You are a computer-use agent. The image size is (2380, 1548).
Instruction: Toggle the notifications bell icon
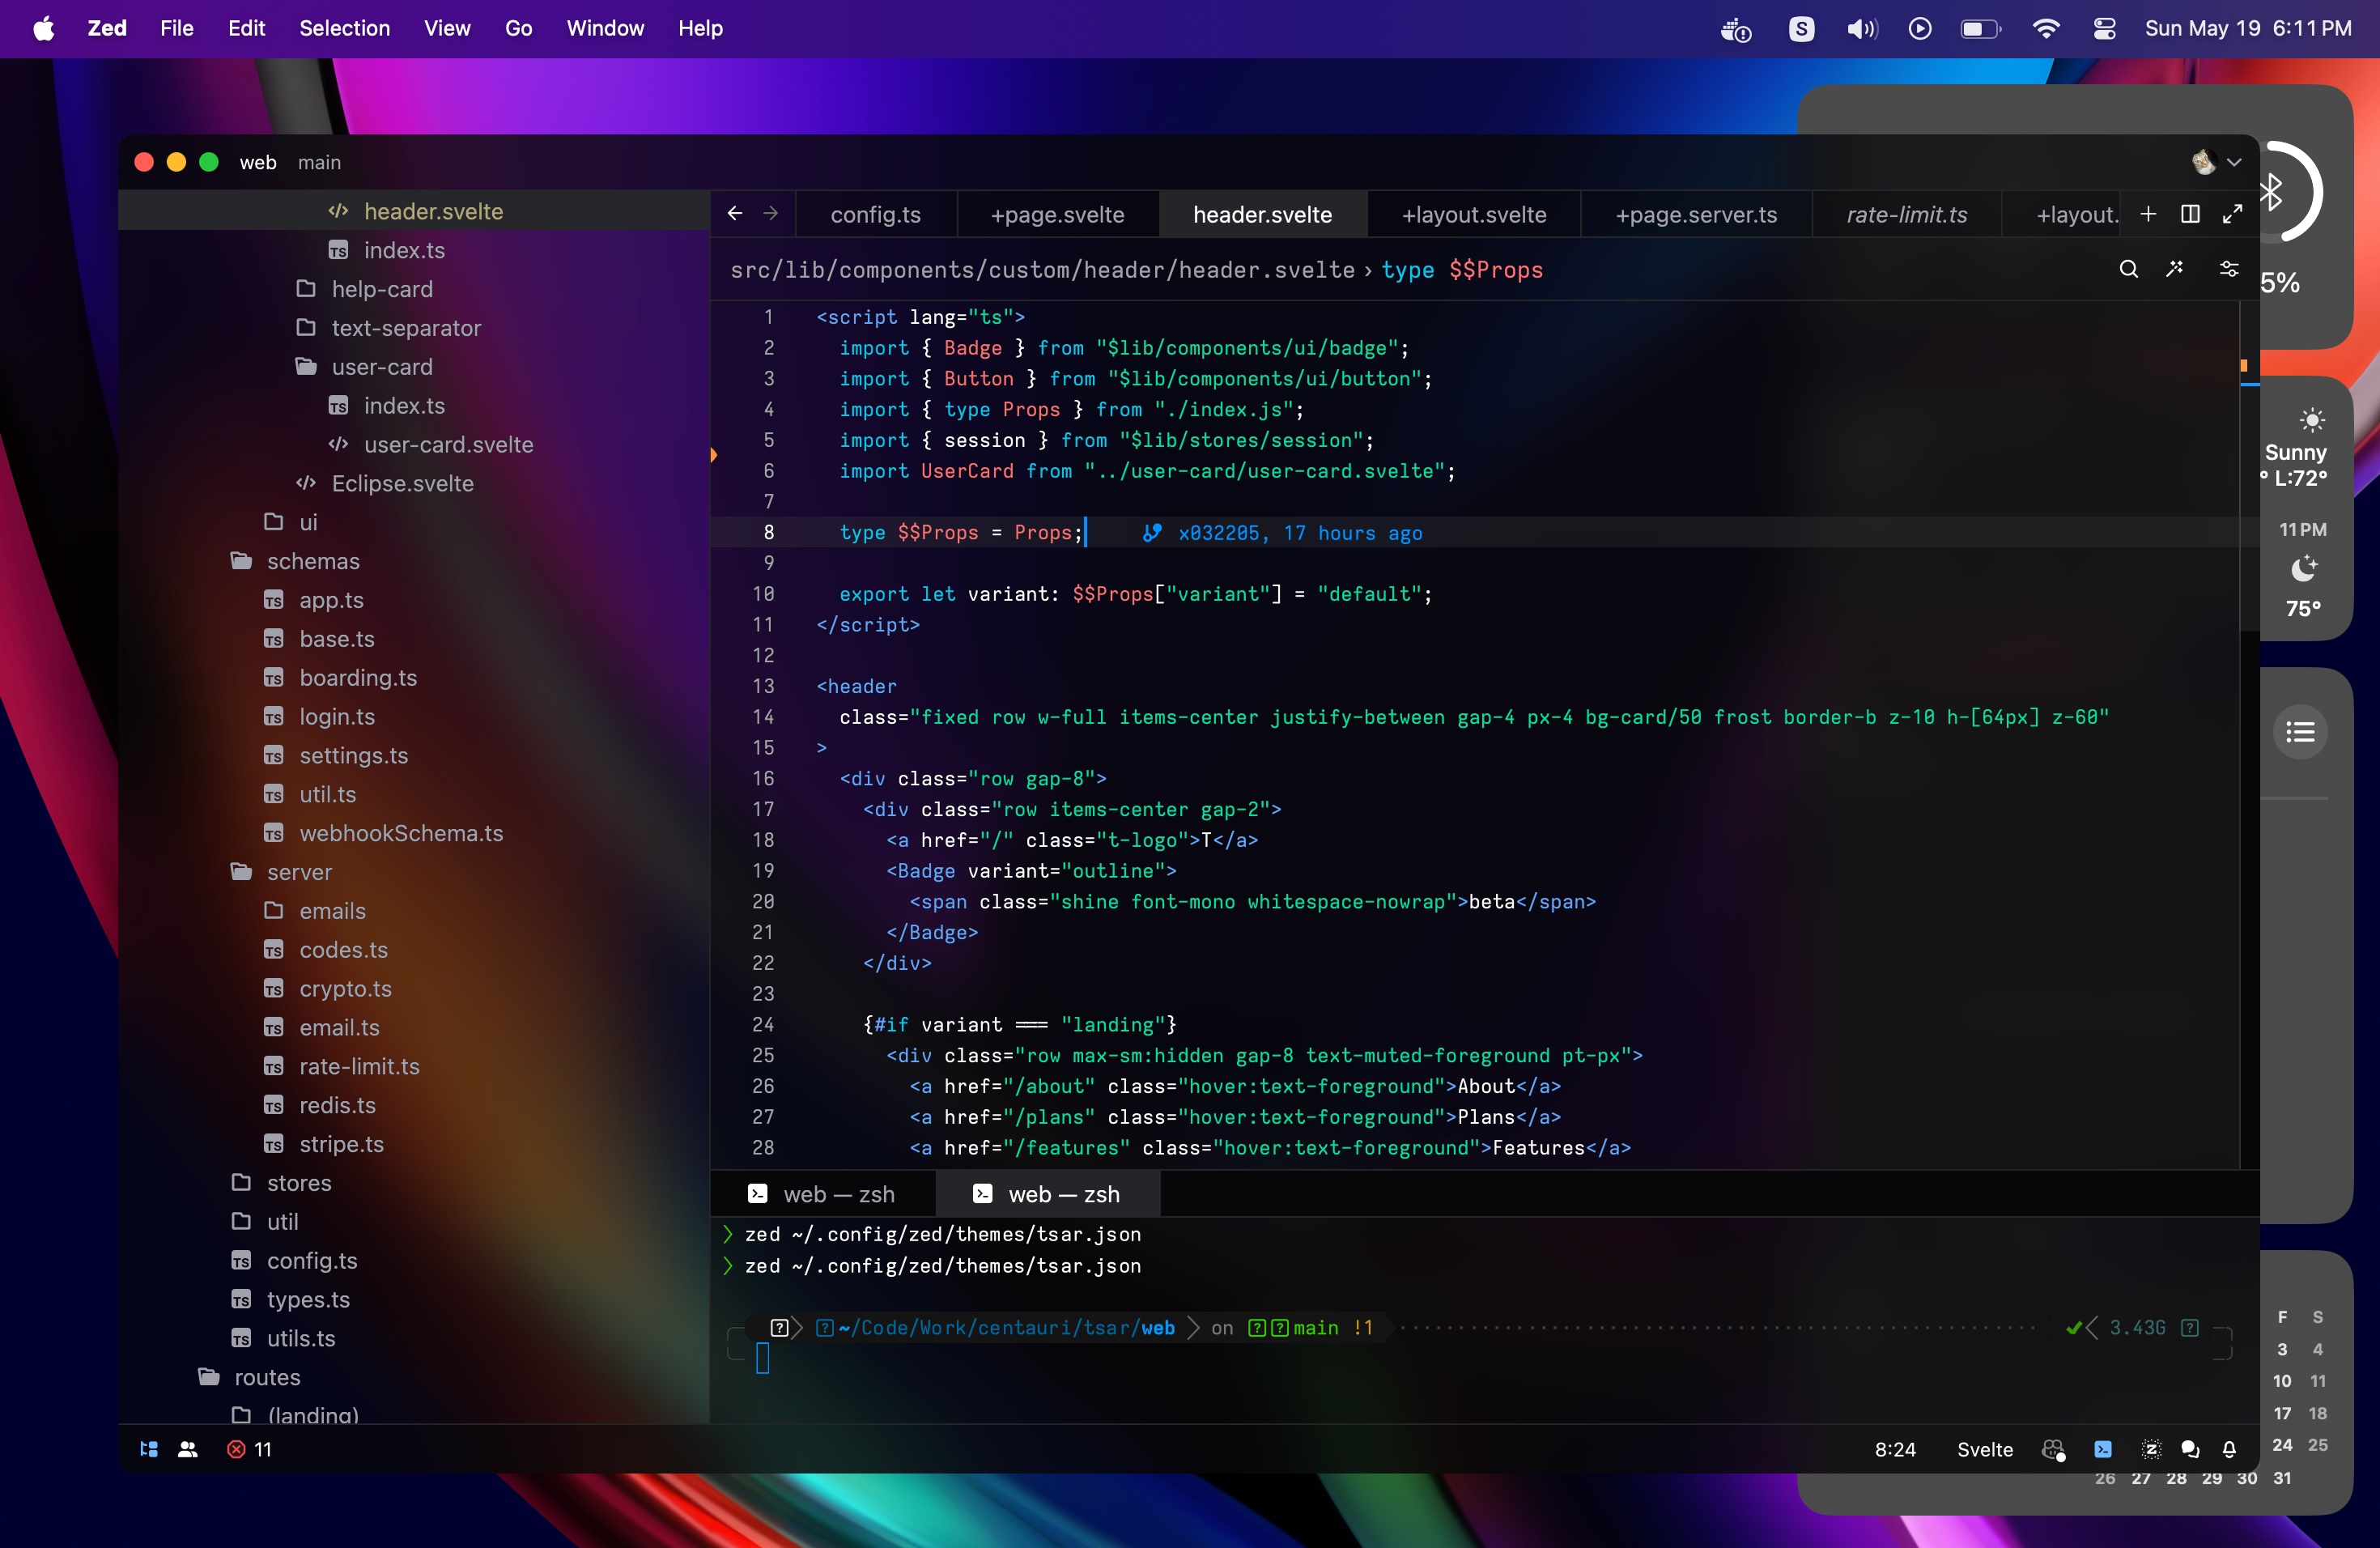(2229, 1449)
